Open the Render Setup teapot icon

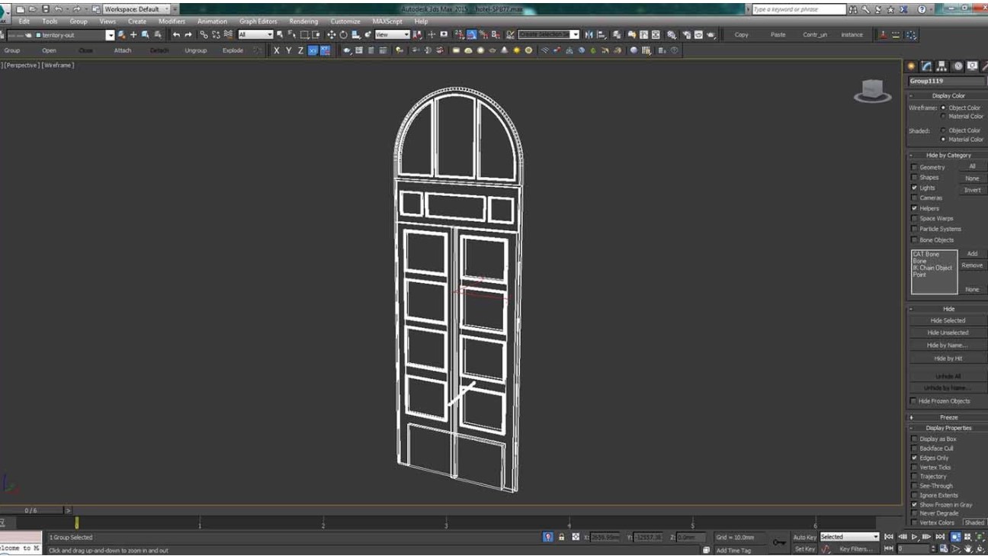pos(686,34)
